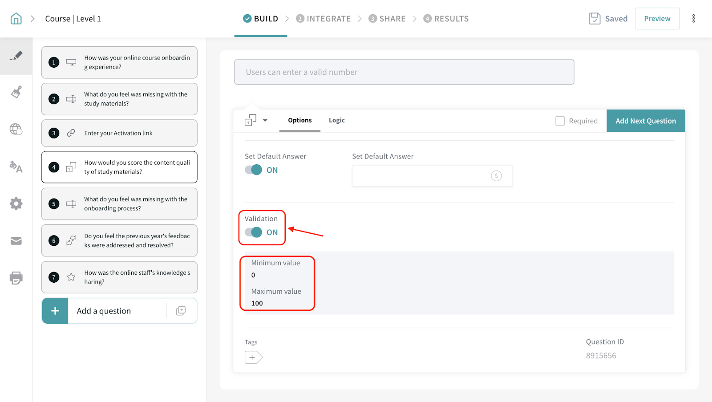This screenshot has width=712, height=402.
Task: Click the copy question icon beside Add a question
Action: pyautogui.click(x=181, y=311)
